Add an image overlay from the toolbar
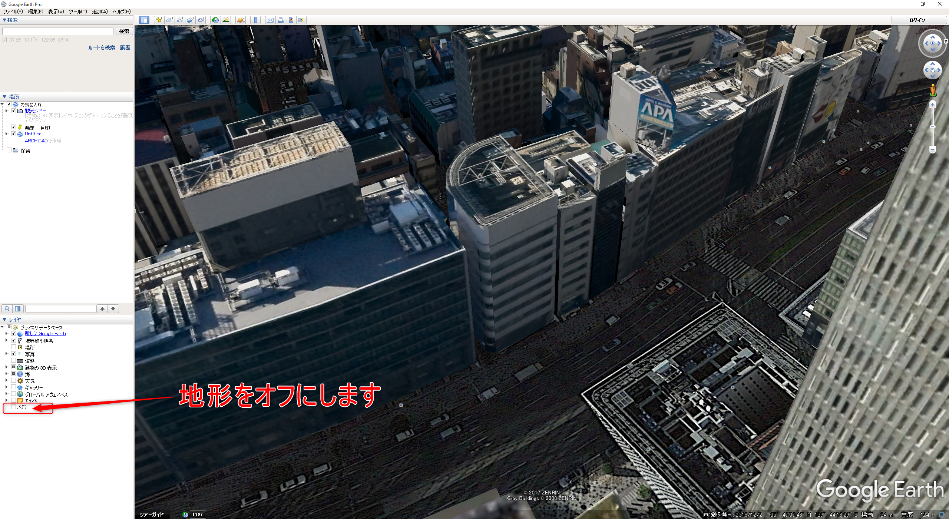Screen dimensions: 949x519 click(x=190, y=20)
